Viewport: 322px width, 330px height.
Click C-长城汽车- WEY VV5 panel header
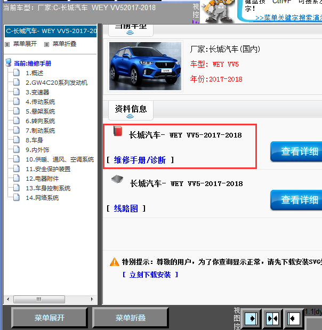coord(51,31)
